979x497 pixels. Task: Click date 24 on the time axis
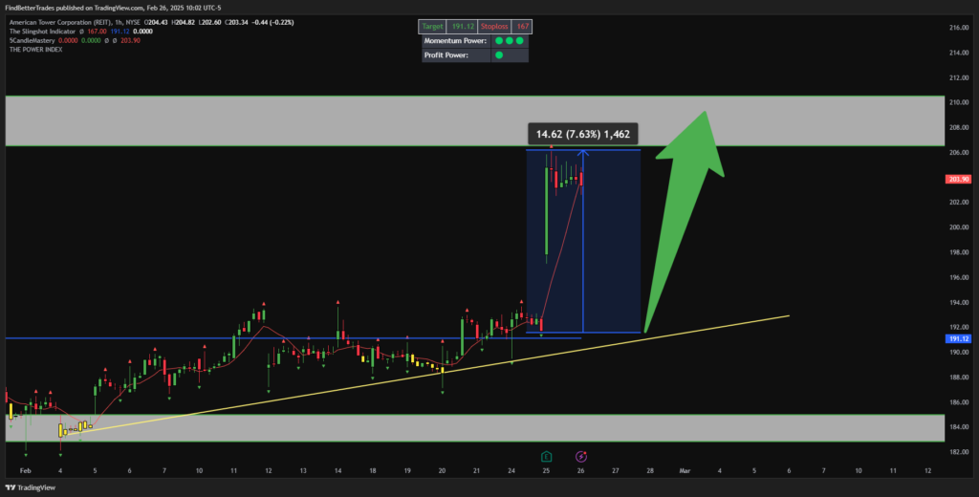[x=511, y=470]
